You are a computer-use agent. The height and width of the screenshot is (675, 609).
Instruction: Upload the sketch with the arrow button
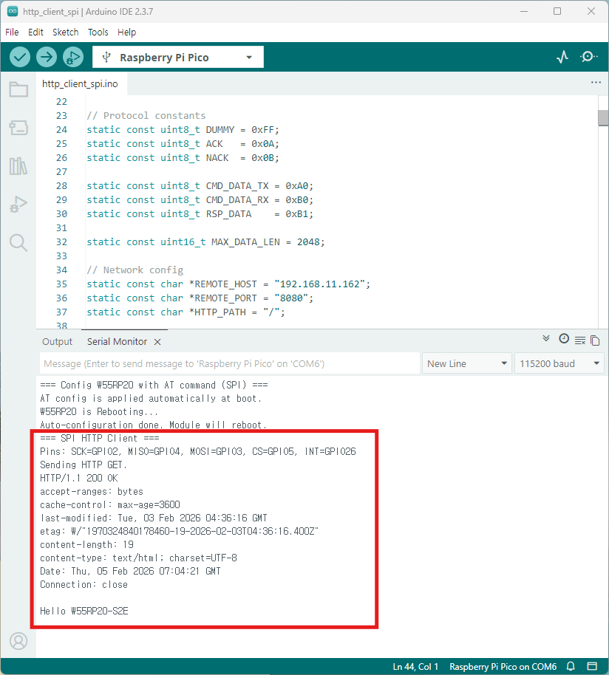pyautogui.click(x=47, y=57)
